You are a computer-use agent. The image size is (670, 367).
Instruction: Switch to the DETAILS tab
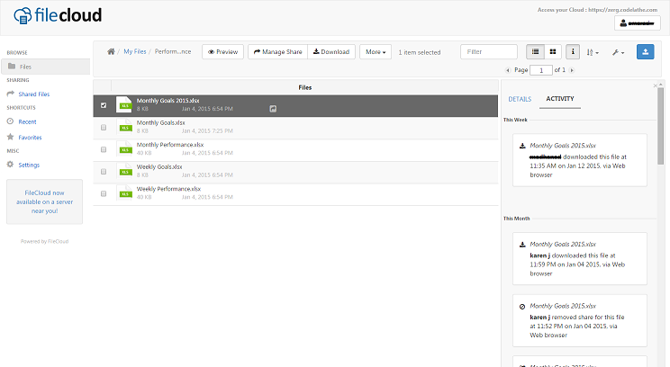(520, 99)
